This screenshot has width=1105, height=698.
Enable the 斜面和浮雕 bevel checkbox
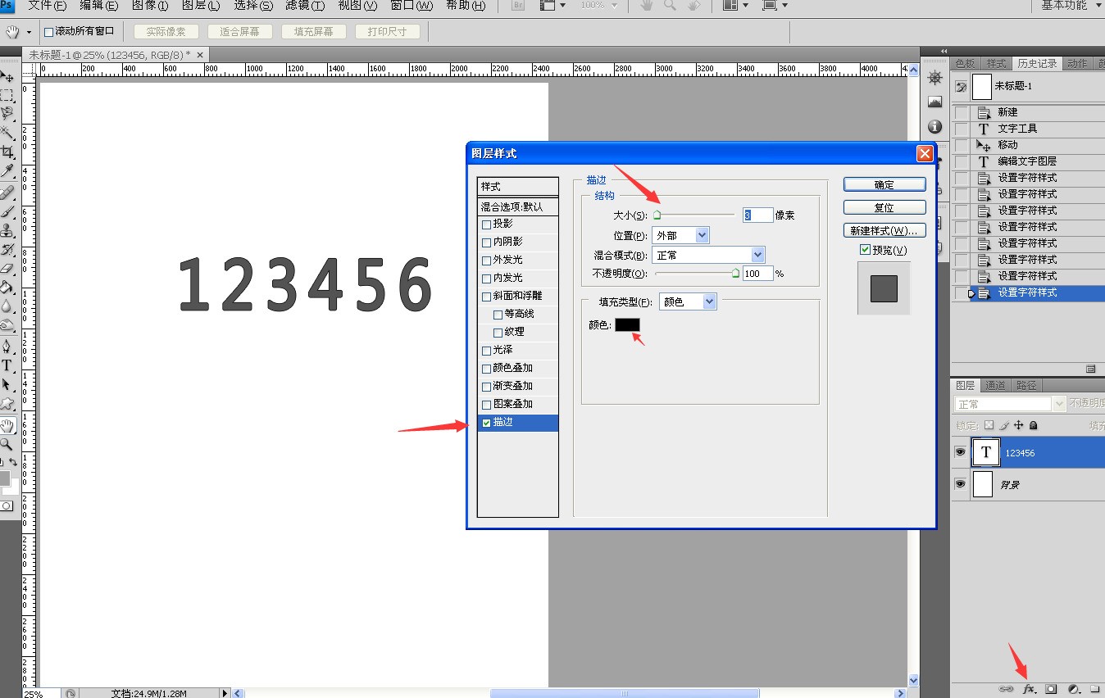pos(487,296)
